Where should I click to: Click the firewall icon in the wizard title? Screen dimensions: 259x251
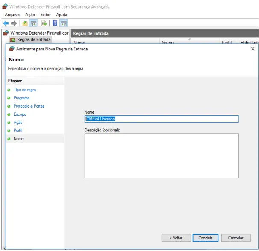tap(12, 49)
